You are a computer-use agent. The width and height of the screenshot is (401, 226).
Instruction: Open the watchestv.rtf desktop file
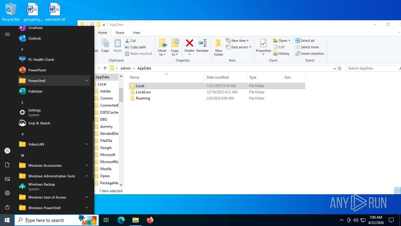[x=55, y=12]
